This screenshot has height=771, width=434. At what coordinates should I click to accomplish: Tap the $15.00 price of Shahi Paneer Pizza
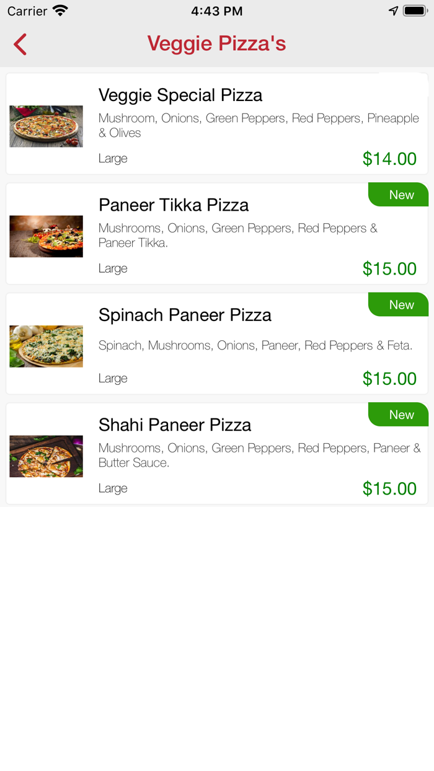(x=389, y=488)
